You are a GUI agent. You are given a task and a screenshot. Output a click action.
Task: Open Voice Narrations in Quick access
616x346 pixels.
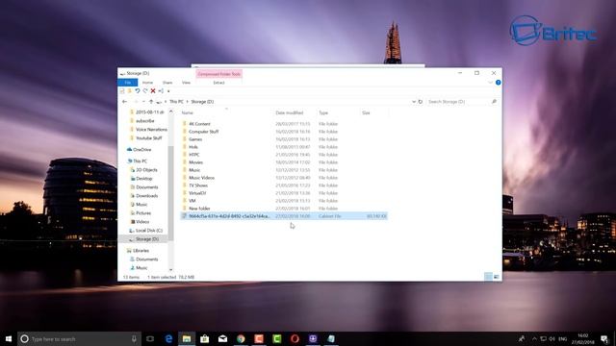click(x=151, y=130)
